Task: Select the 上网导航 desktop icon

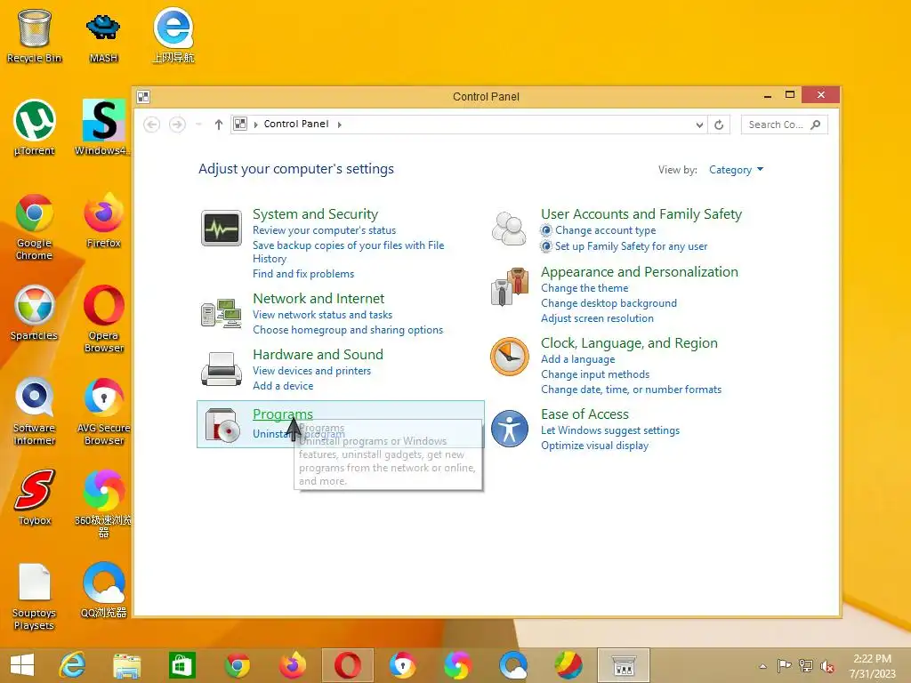Action: (173, 36)
